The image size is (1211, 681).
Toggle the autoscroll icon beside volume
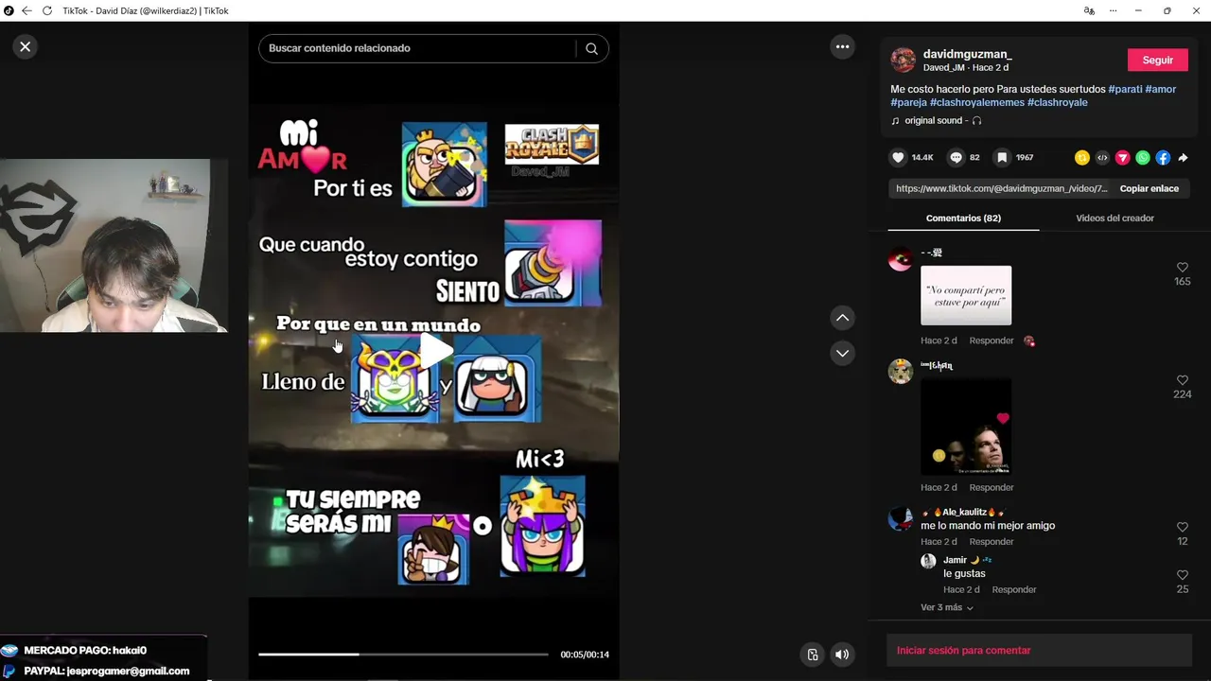[812, 655]
